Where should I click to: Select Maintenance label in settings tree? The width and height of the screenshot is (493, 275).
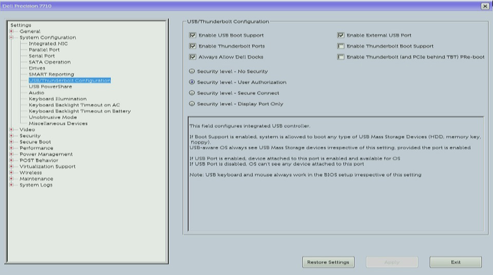37,179
